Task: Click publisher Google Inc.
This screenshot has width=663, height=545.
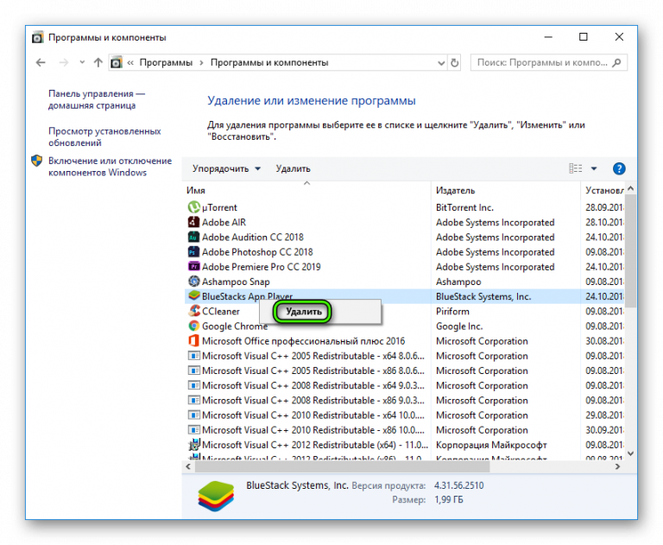Action: pos(459,326)
